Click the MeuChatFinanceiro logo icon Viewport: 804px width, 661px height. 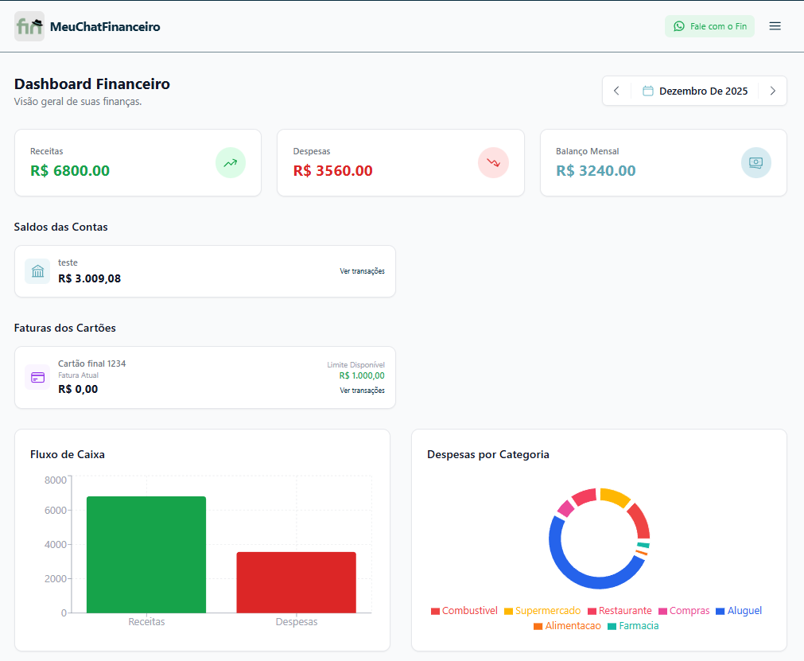[29, 26]
